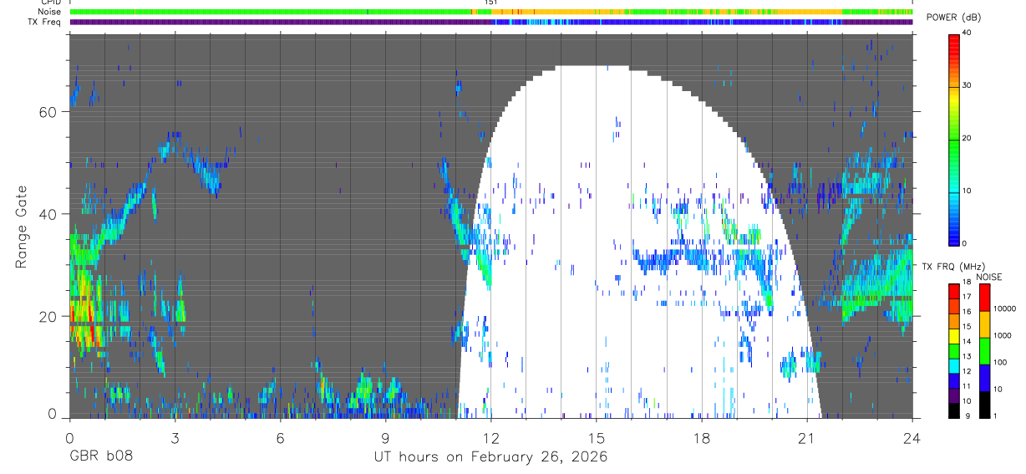Click the purple-blue TX Freq strip above the plot
The height and width of the screenshot is (474, 1026).
click(491, 22)
